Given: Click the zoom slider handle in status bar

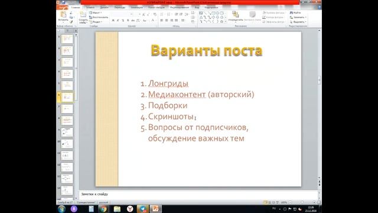Looking at the screenshot, I should pos(302,202).
